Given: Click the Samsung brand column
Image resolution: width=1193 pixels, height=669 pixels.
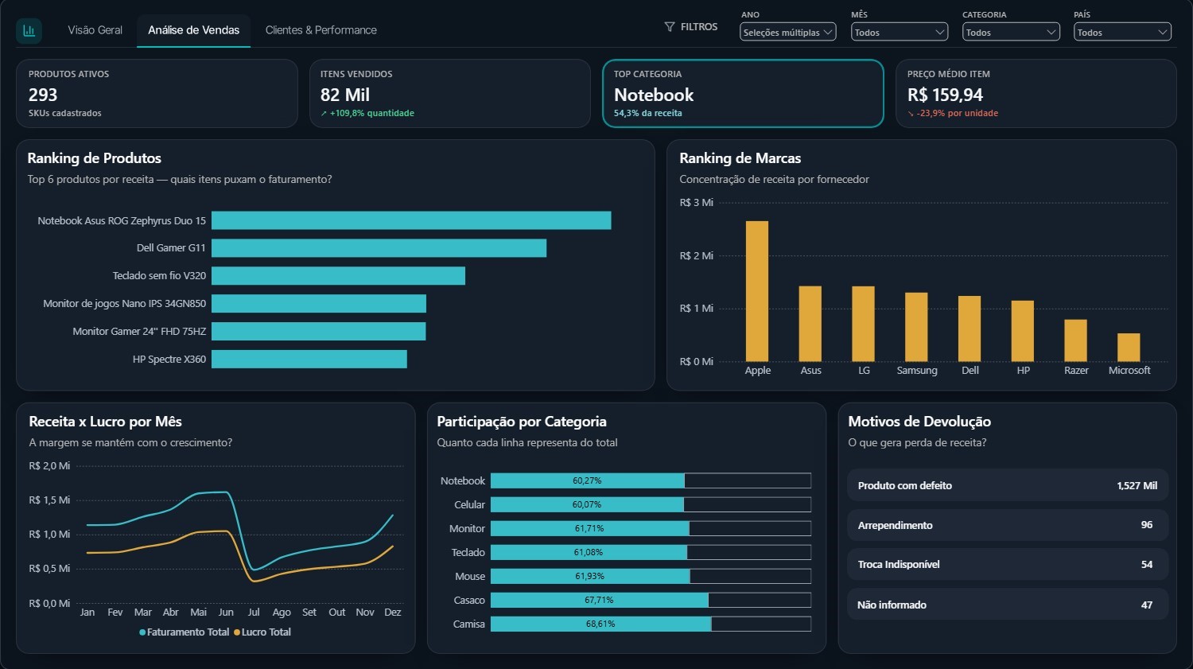Looking at the screenshot, I should (x=916, y=327).
